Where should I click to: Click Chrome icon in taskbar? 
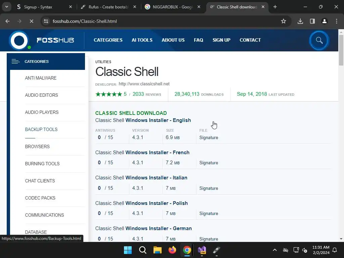(187, 250)
